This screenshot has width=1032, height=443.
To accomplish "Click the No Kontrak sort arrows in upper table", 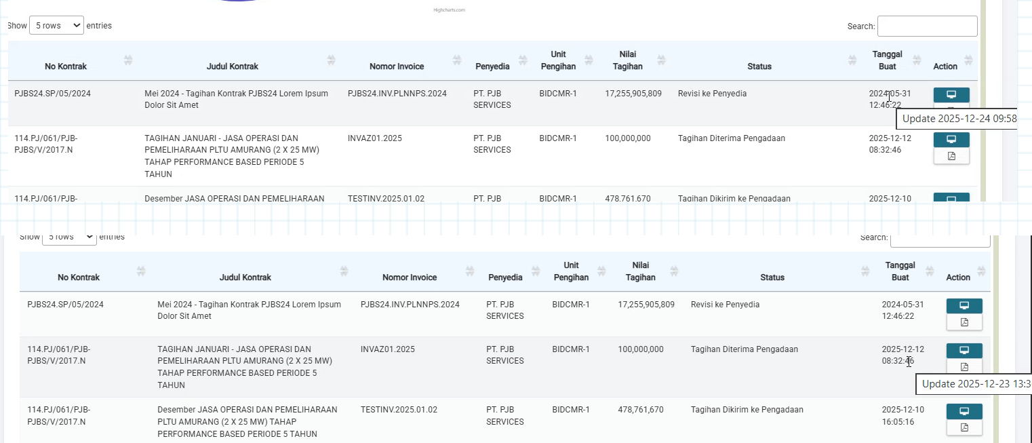I will click(128, 60).
